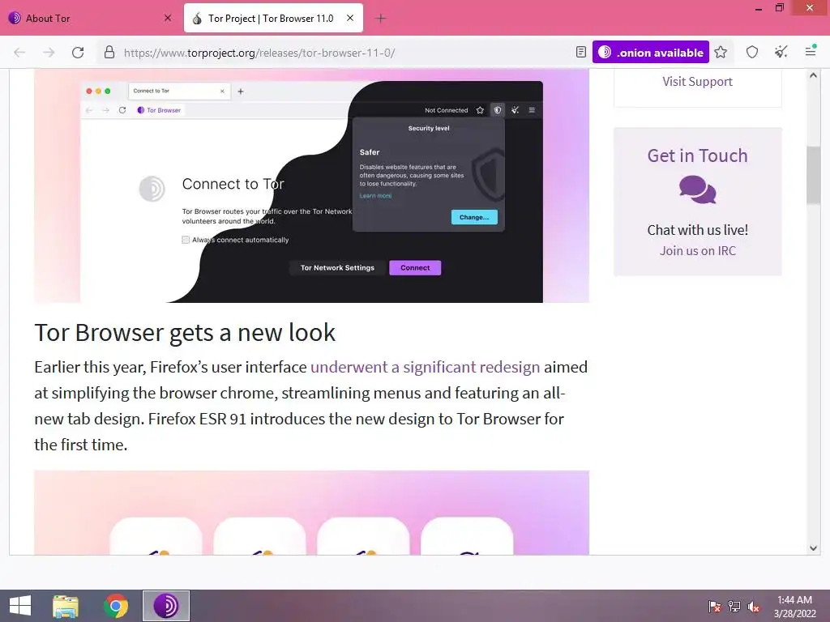The width and height of the screenshot is (830, 622).
Task: Close the Tor Browser 11.0 tab
Action: (x=350, y=18)
